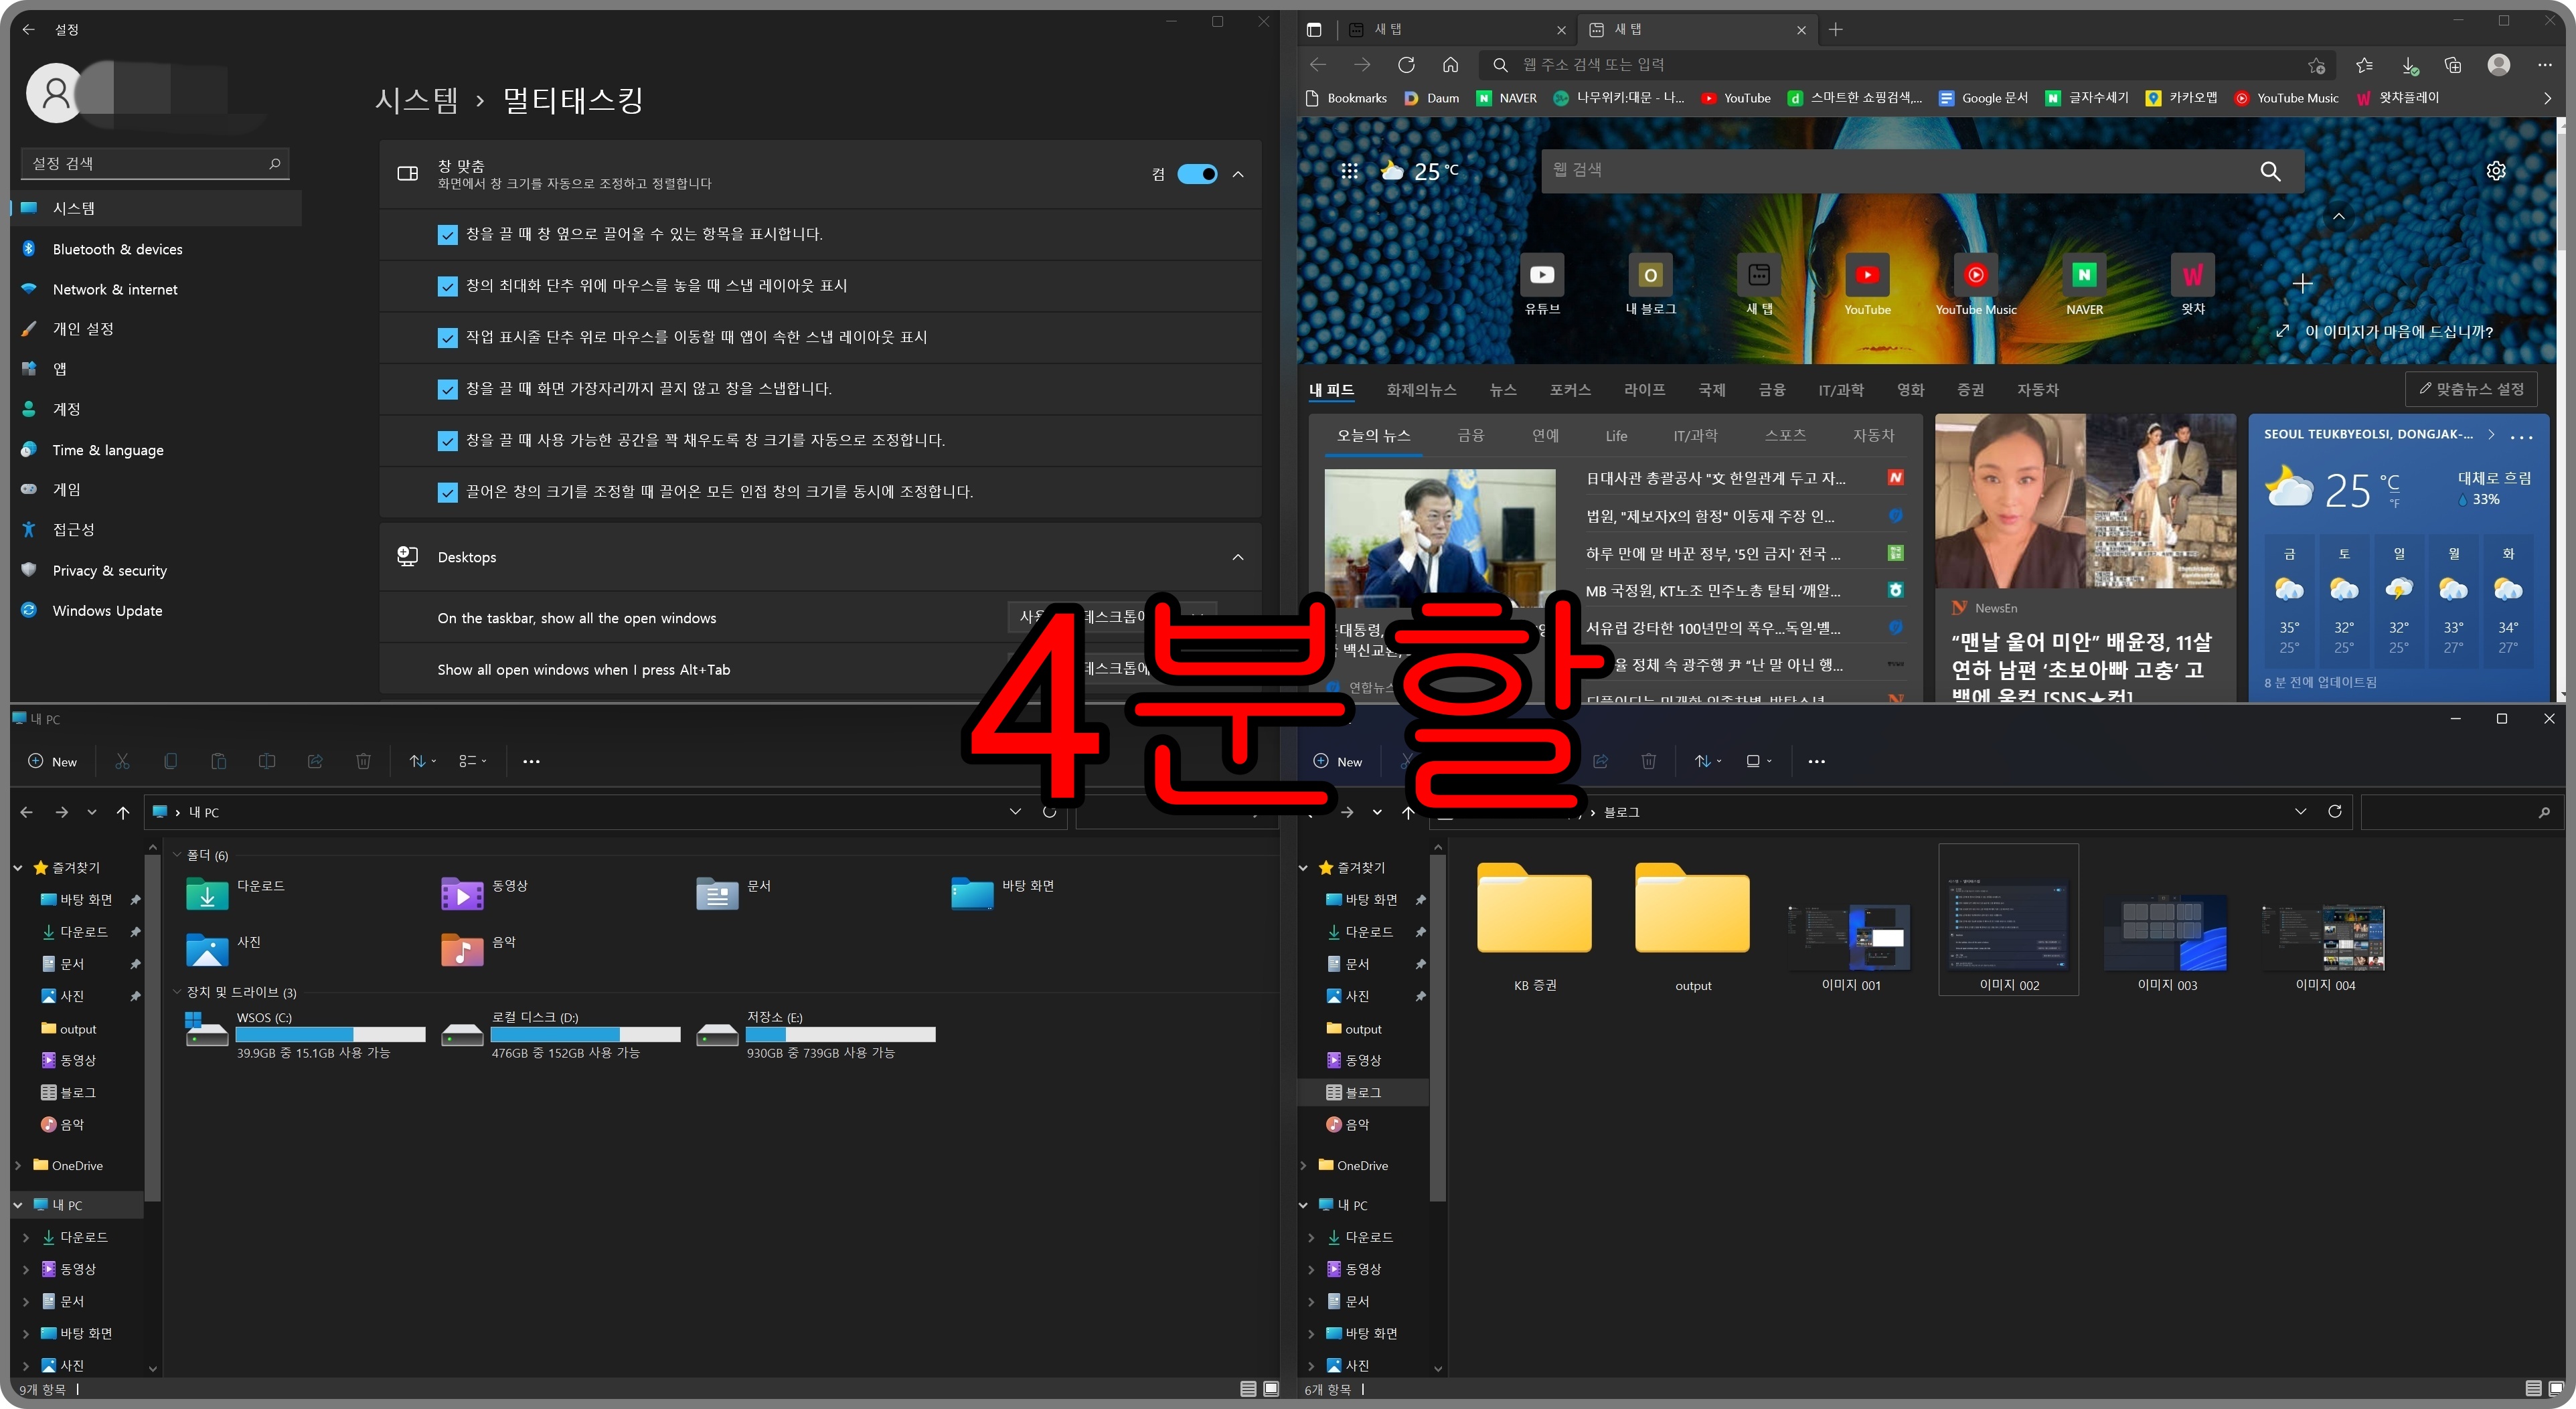Screen dimensions: 2576x1409
Task: Open sort dropdown in 내 PC toolbar
Action: [422, 761]
